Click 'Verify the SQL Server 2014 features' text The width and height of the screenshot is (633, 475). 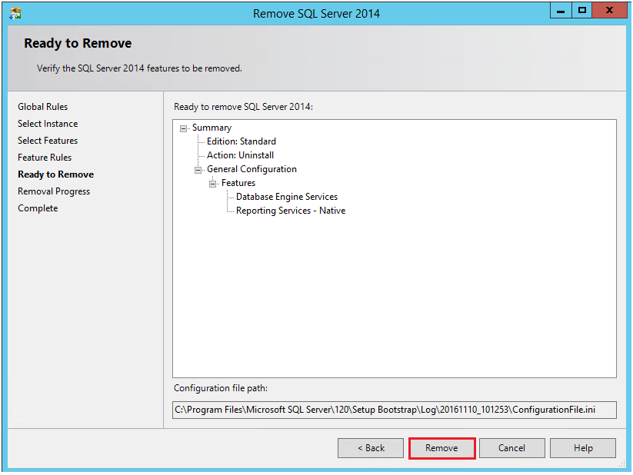click(139, 68)
